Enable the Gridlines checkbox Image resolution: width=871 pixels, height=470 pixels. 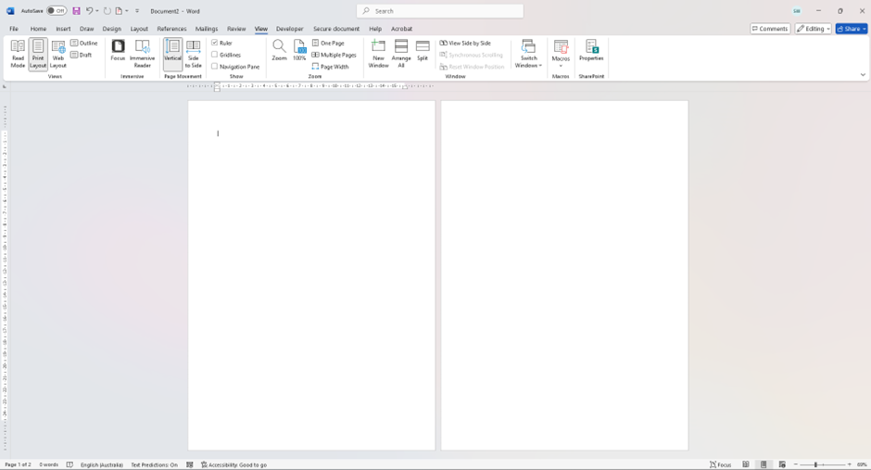pyautogui.click(x=215, y=55)
